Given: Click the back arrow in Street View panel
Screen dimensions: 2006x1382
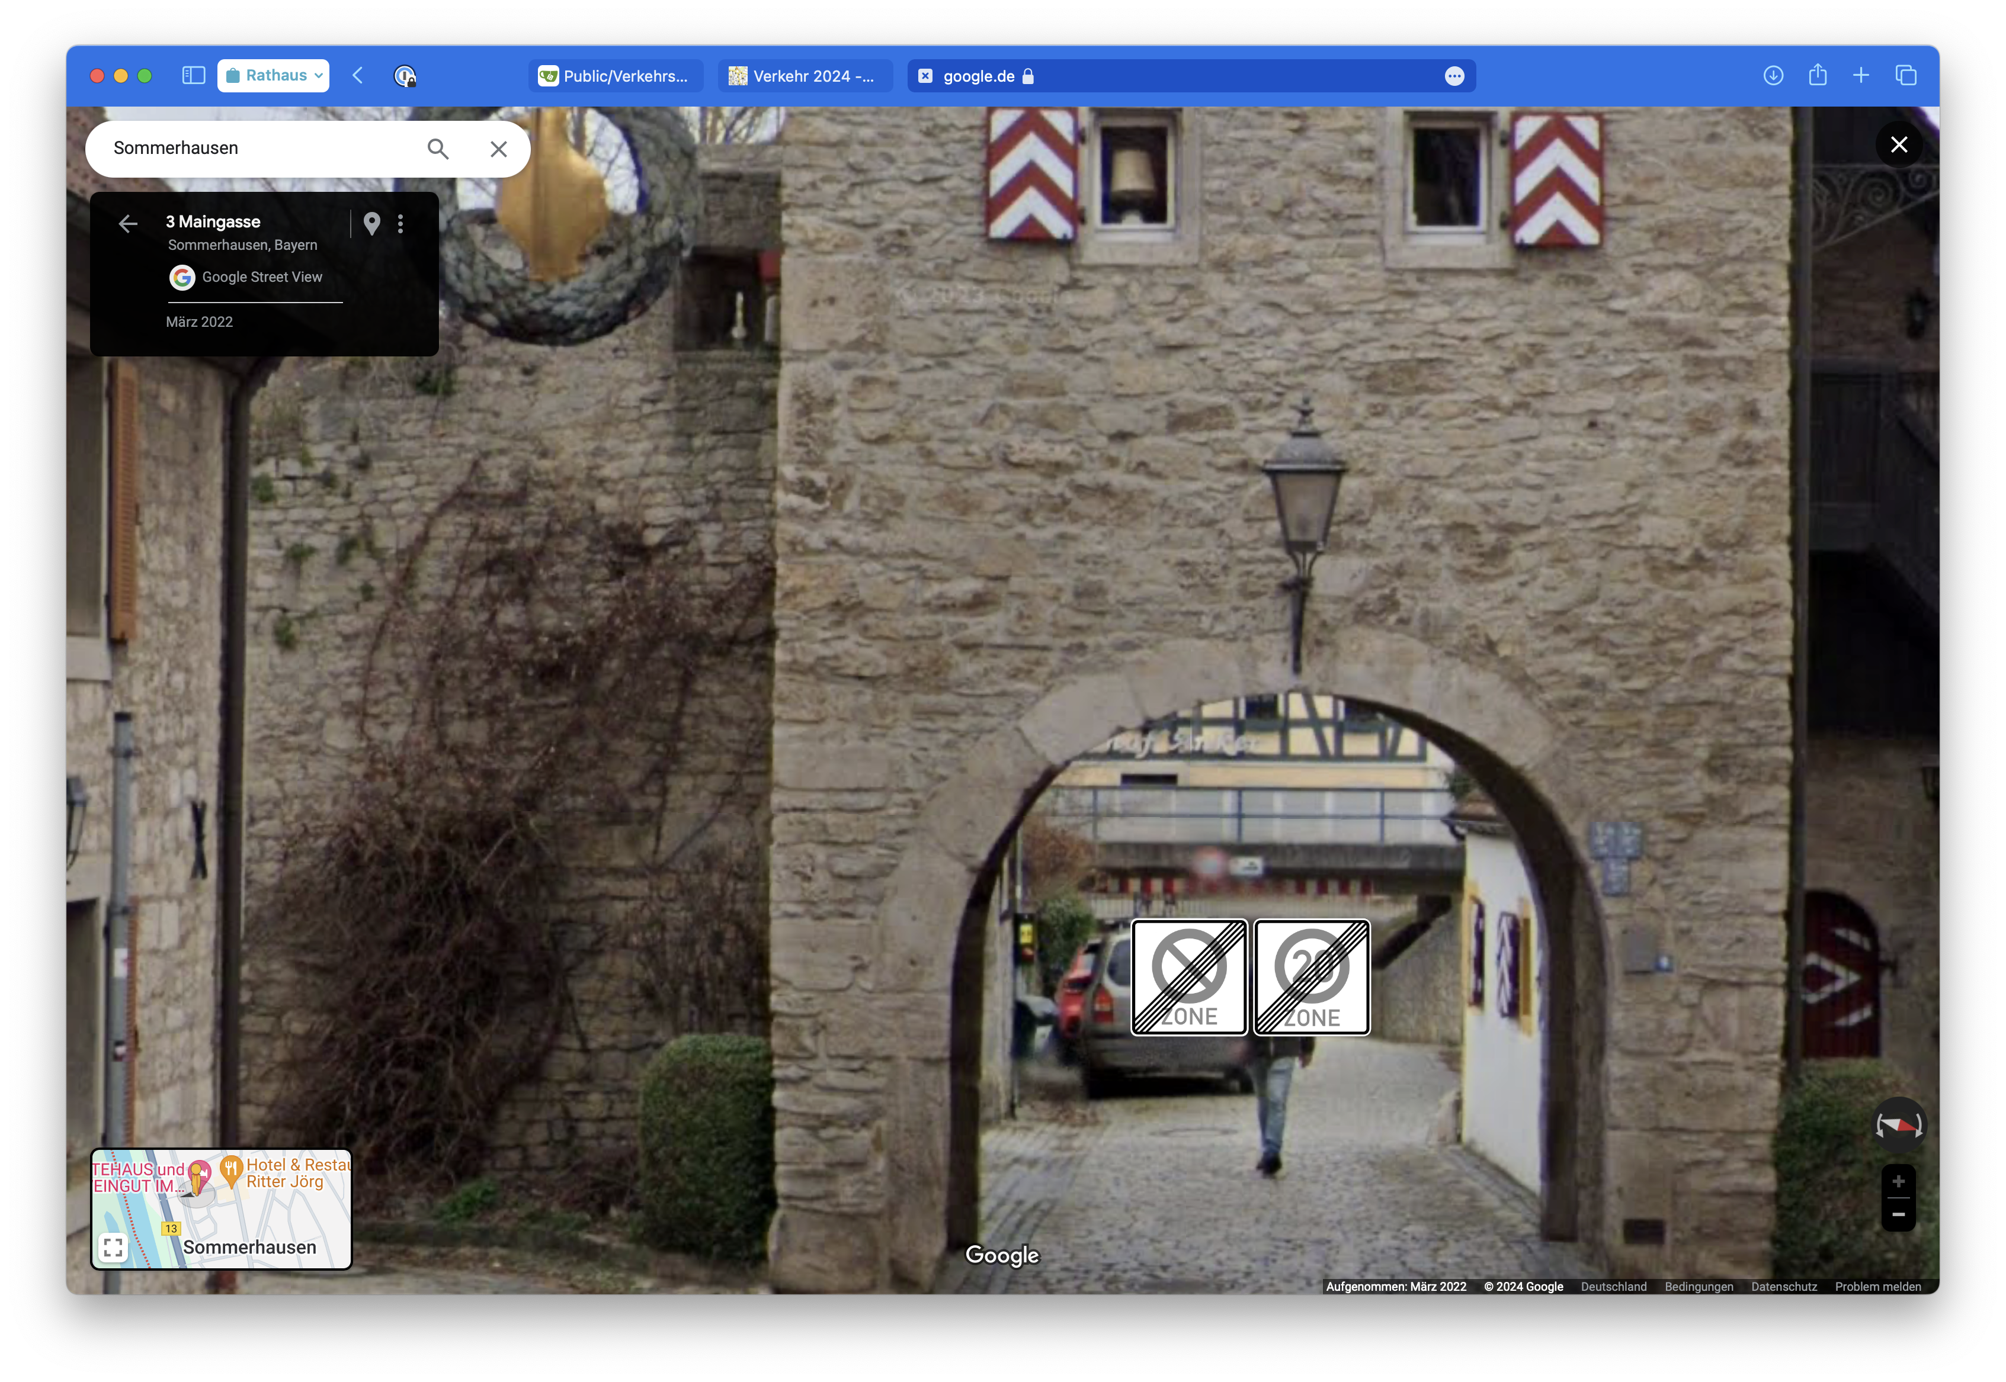Looking at the screenshot, I should [128, 223].
